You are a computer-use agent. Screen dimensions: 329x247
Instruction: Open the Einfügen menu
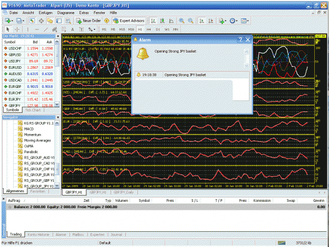click(x=45, y=13)
